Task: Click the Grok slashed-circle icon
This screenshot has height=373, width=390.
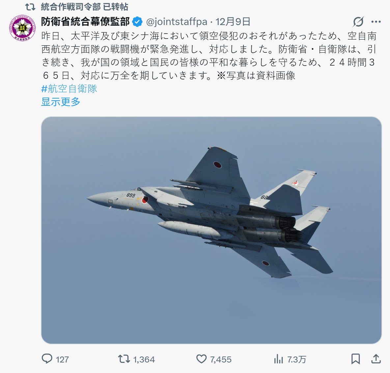Action: coord(358,22)
